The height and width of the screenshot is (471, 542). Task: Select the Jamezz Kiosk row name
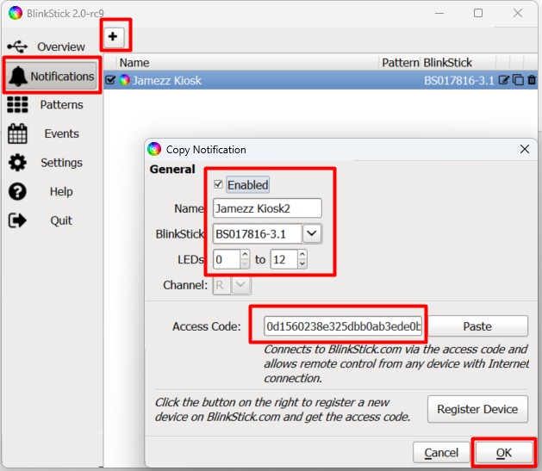[166, 80]
